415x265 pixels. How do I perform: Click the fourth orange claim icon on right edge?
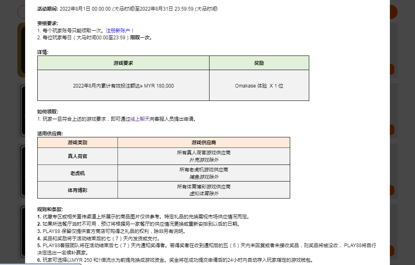(392, 190)
